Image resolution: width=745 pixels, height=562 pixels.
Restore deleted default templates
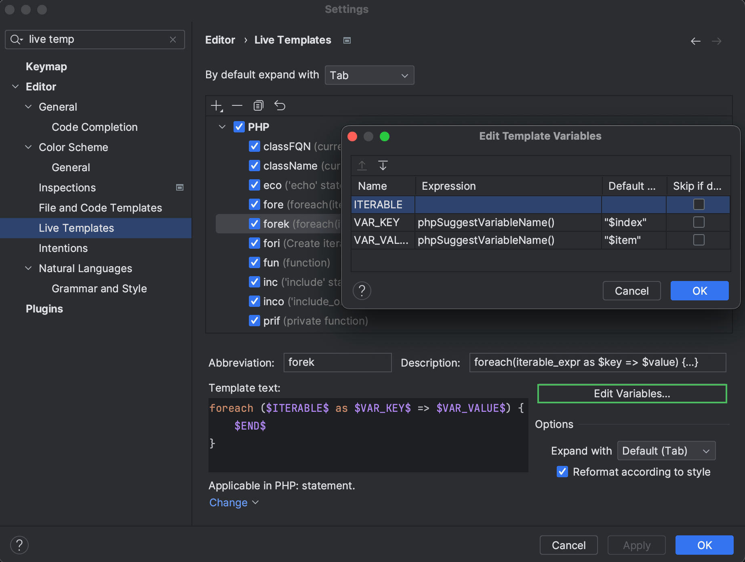coord(280,105)
